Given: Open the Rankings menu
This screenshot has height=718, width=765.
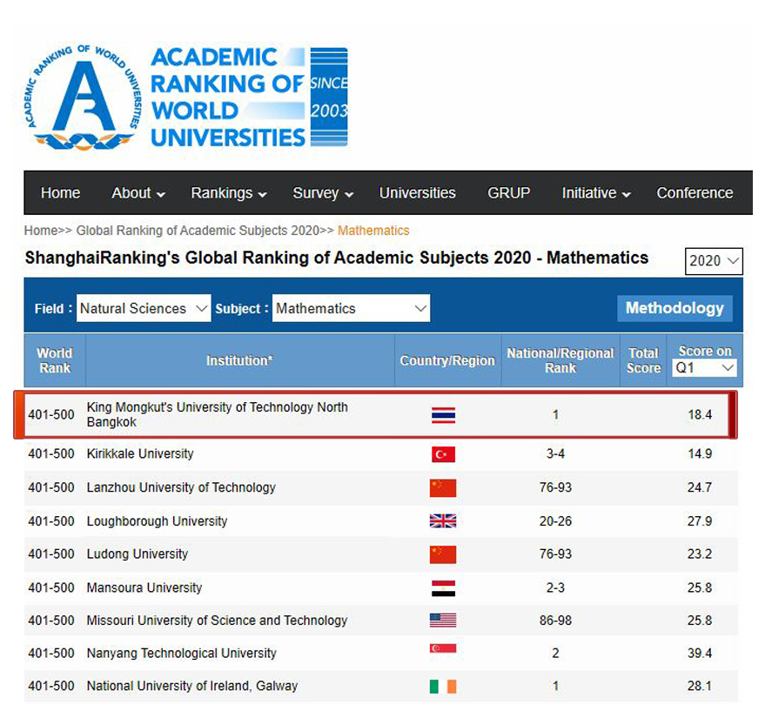Looking at the screenshot, I should pyautogui.click(x=229, y=193).
